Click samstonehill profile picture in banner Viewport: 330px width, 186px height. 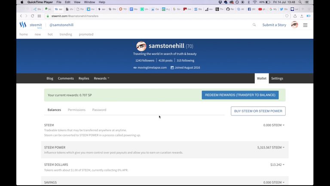pyautogui.click(x=141, y=46)
